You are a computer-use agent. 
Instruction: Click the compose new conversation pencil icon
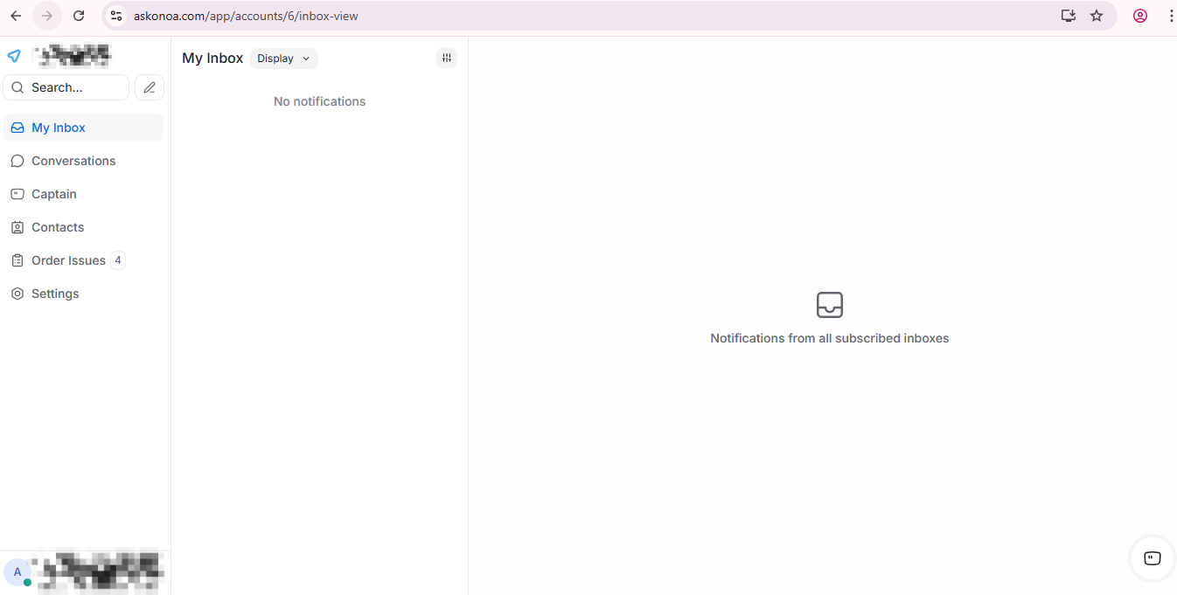pos(150,87)
